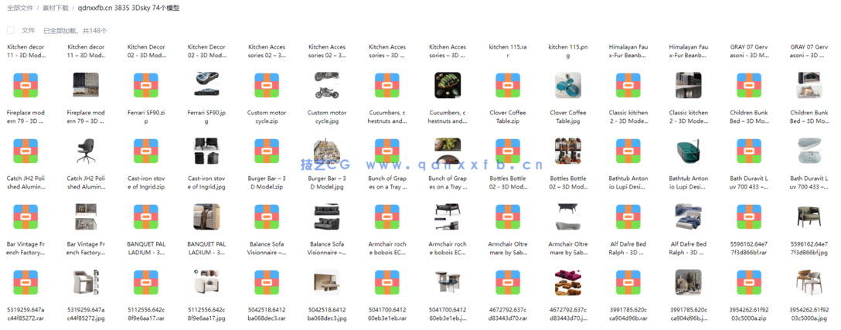
Task: Open the Clover Coffee Table.jpg thumbnail
Action: pos(568,85)
